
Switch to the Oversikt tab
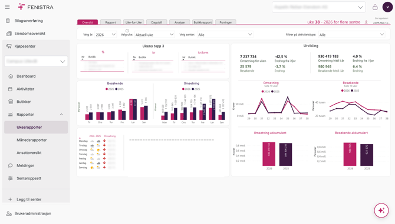pos(87,22)
